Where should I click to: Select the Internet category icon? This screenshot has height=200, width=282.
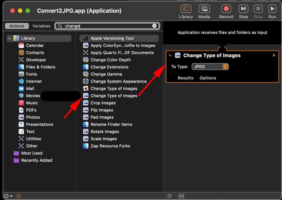tap(21, 81)
